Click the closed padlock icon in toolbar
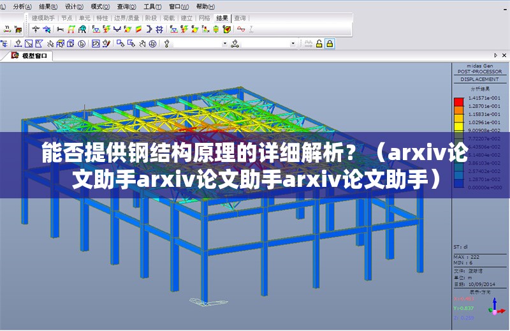Image resolution: width=510 pixels, height=331 pixels. coord(330,43)
